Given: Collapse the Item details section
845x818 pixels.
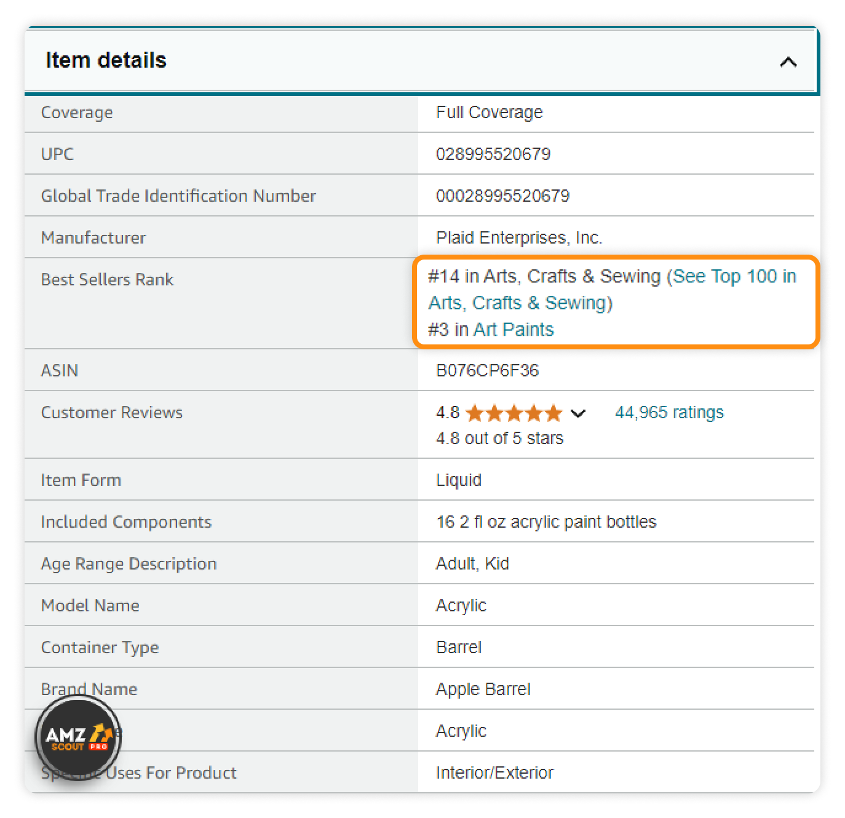Looking at the screenshot, I should (x=790, y=62).
